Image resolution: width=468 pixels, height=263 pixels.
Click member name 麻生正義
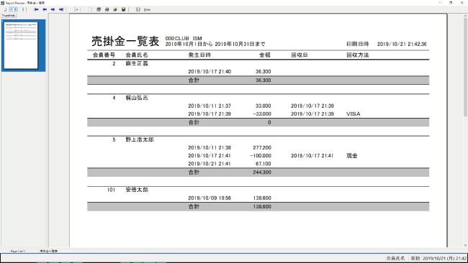point(137,63)
